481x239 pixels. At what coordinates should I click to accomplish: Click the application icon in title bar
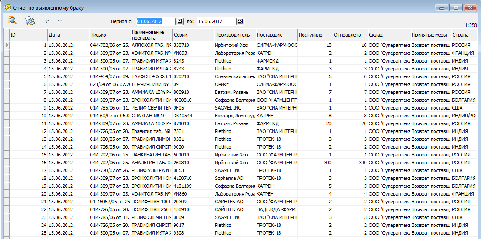[x=7, y=7]
